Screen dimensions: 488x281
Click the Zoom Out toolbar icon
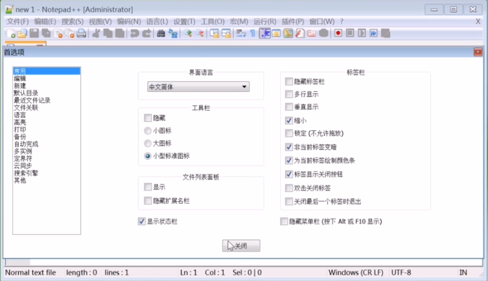(x=200, y=33)
